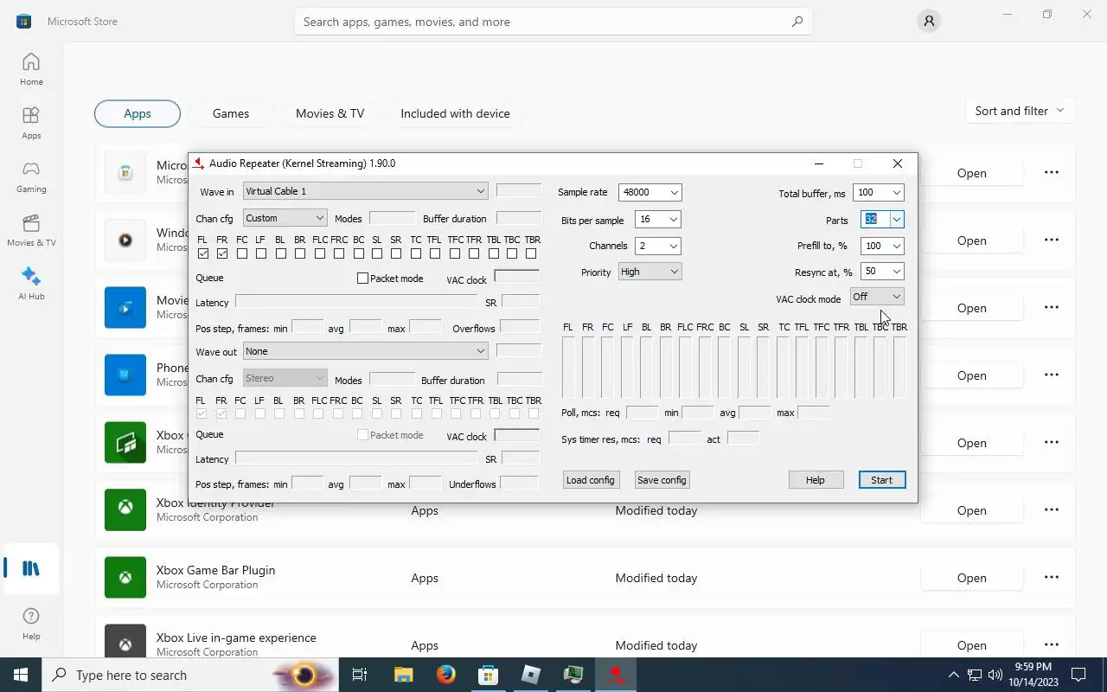Open File Explorer from taskbar
Viewport: 1107px width, 692px height.
click(x=403, y=675)
